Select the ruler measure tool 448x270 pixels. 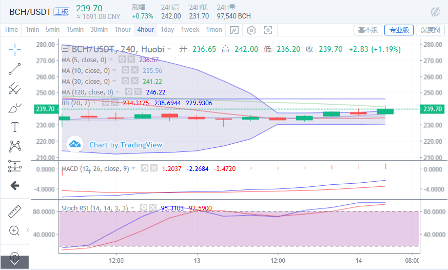(14, 211)
